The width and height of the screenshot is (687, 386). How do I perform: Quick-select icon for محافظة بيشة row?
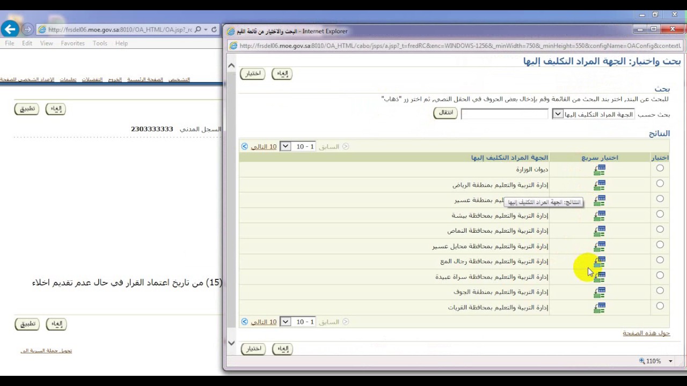tap(600, 216)
